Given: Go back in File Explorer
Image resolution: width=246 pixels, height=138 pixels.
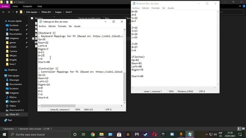Looking at the screenshot, I should [x=3, y=12].
